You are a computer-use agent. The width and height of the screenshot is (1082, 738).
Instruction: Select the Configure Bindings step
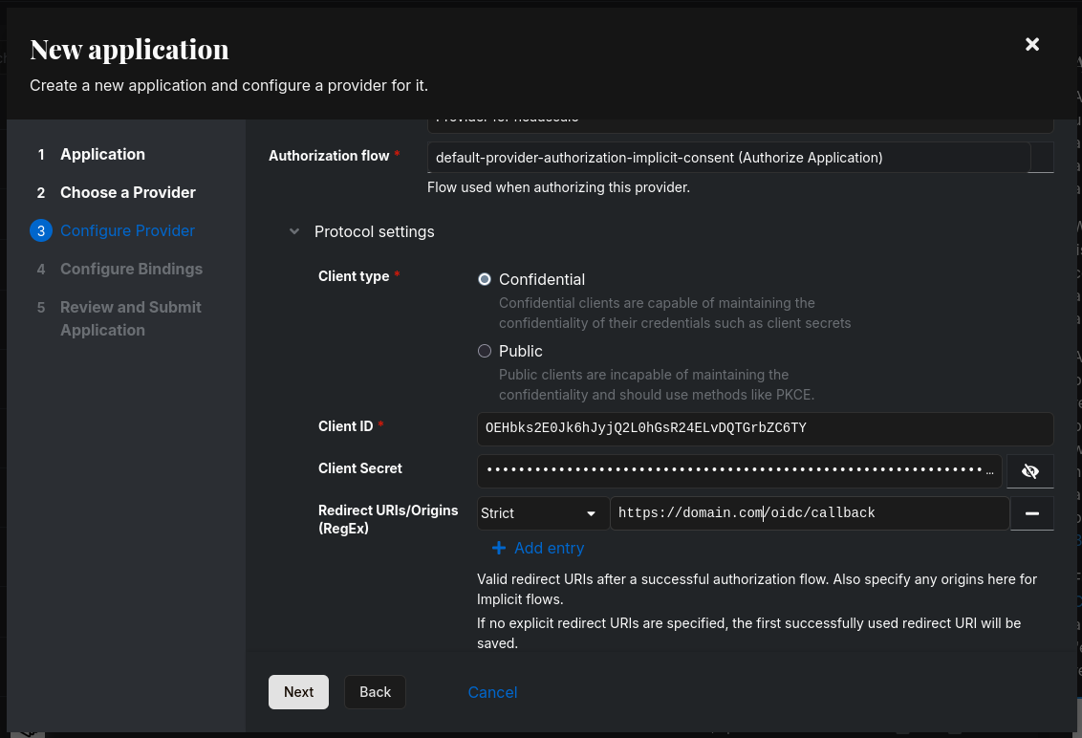pyautogui.click(x=131, y=269)
